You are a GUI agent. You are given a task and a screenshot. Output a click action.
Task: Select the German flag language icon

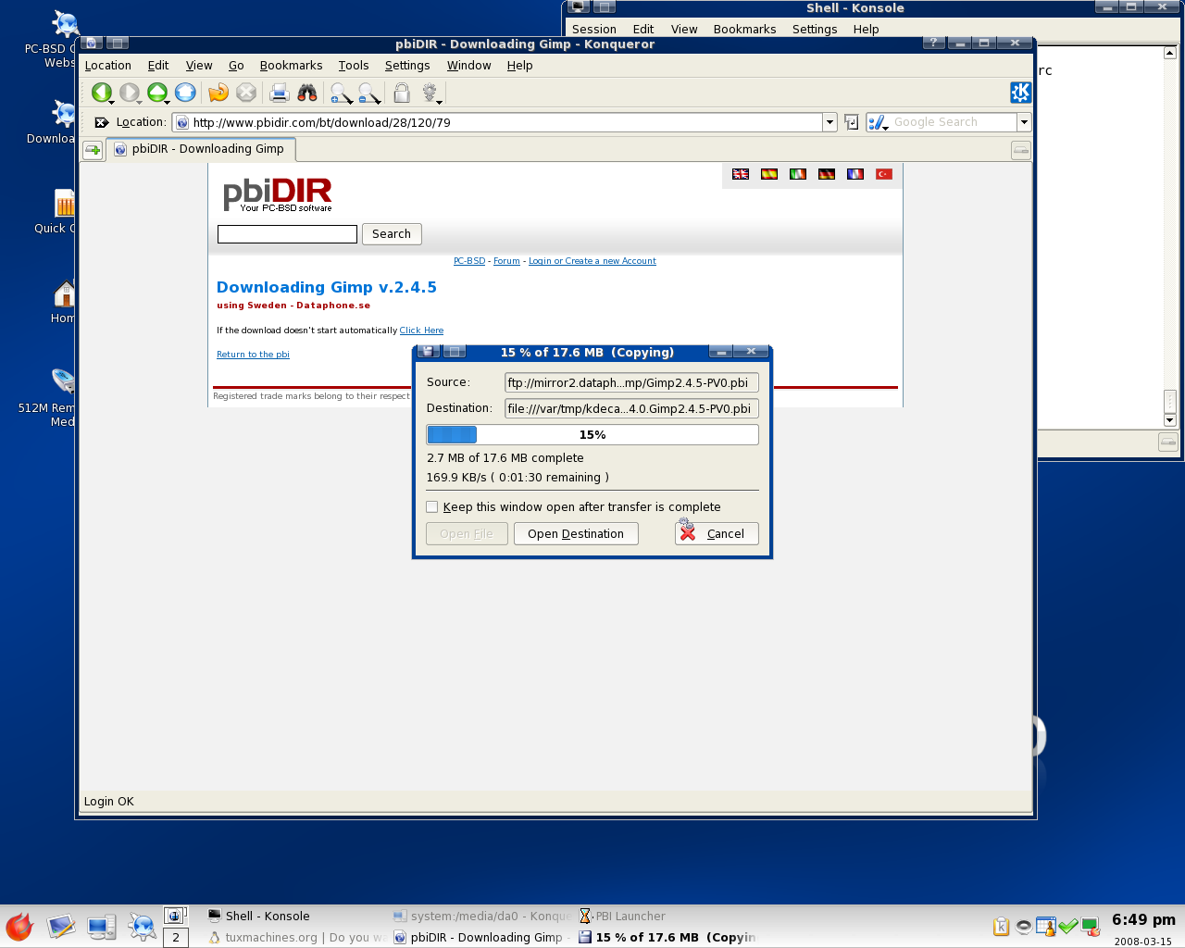pyautogui.click(x=827, y=174)
